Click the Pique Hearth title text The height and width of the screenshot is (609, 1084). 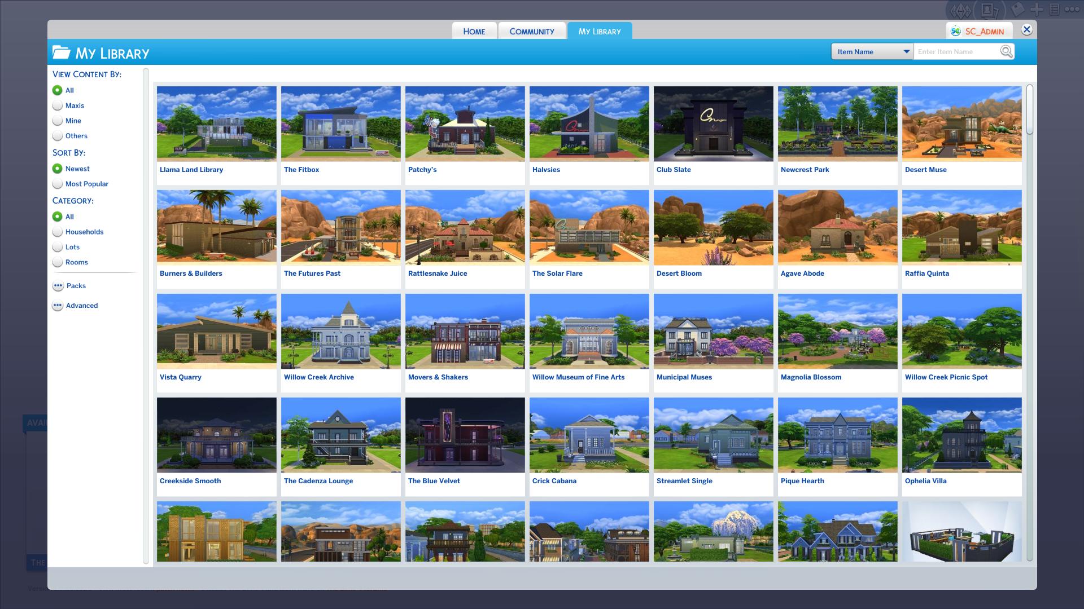click(x=802, y=481)
